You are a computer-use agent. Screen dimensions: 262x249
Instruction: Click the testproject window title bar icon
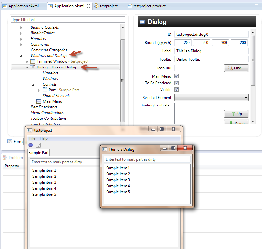pyautogui.click(x=29, y=130)
